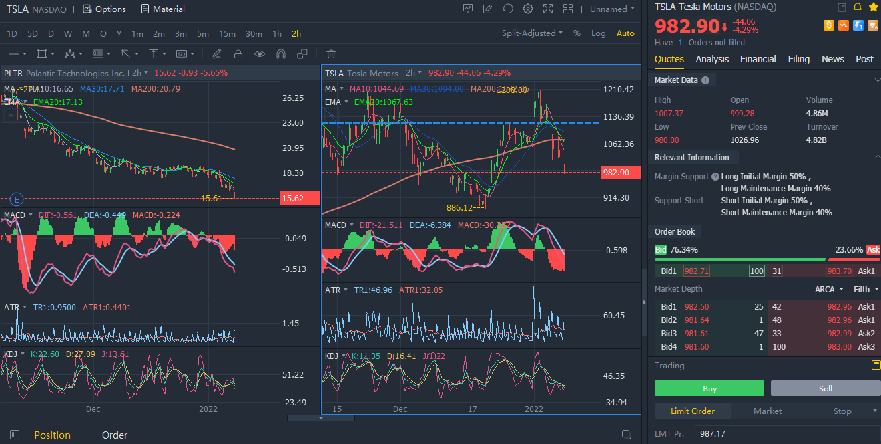This screenshot has height=444, width=881.
Task: Open the Post tab
Action: (864, 59)
